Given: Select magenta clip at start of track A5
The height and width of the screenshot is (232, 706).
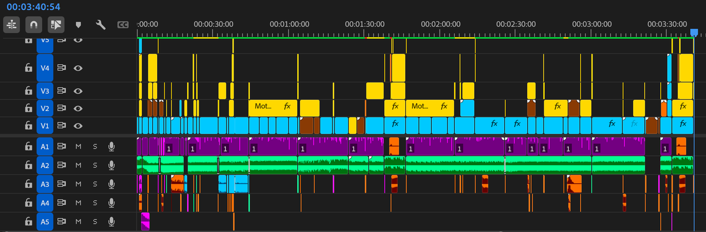Looking at the screenshot, I should tap(145, 221).
